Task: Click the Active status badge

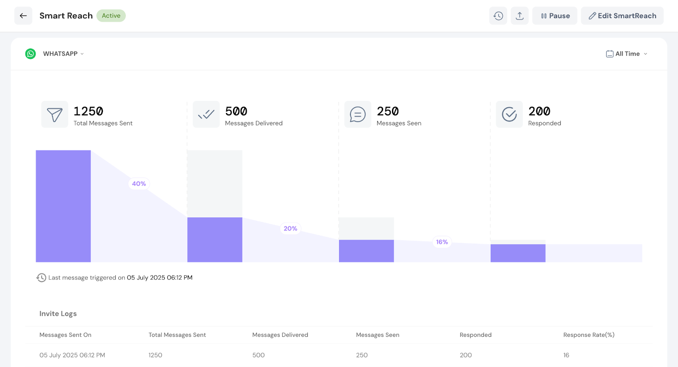Action: [111, 16]
